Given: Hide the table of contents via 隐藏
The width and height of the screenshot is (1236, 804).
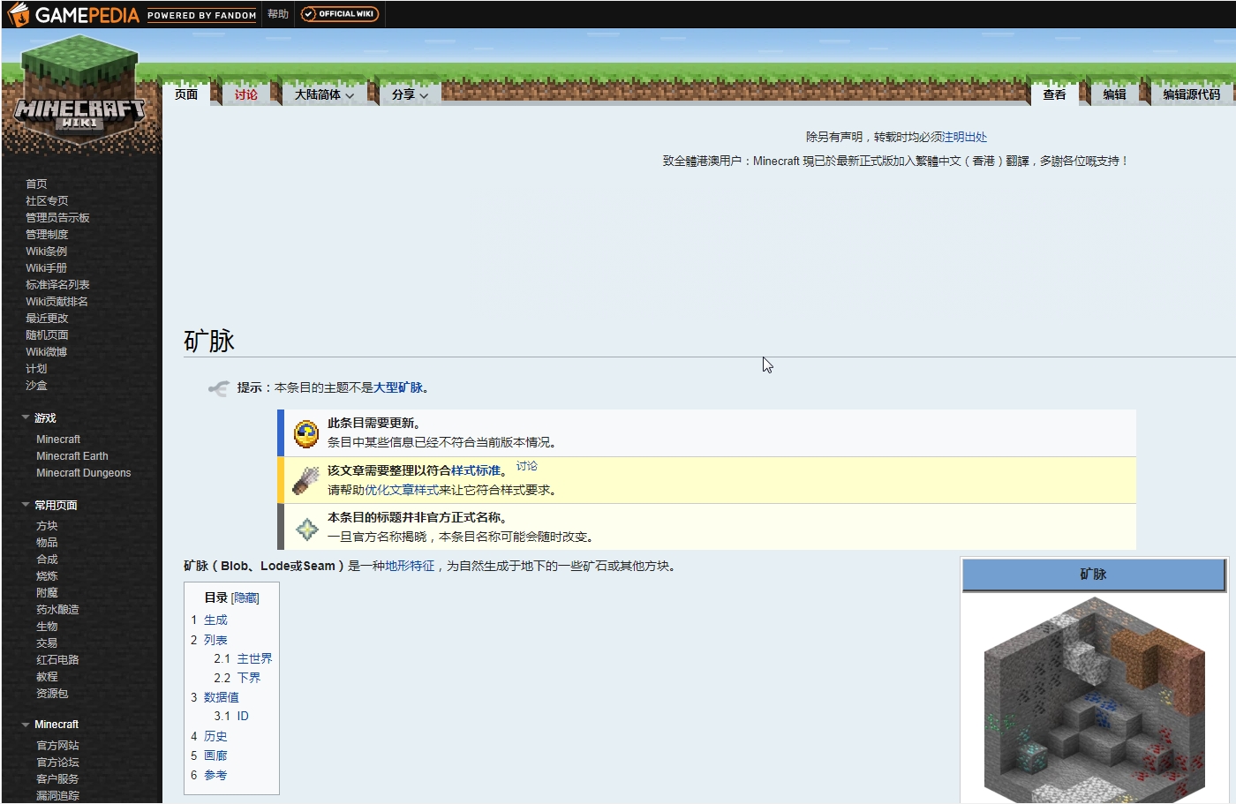Looking at the screenshot, I should point(245,598).
